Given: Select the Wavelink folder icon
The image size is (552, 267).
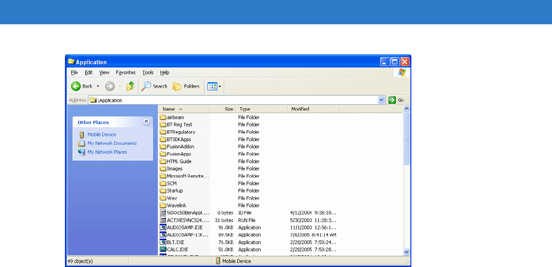Looking at the screenshot, I should click(163, 205).
